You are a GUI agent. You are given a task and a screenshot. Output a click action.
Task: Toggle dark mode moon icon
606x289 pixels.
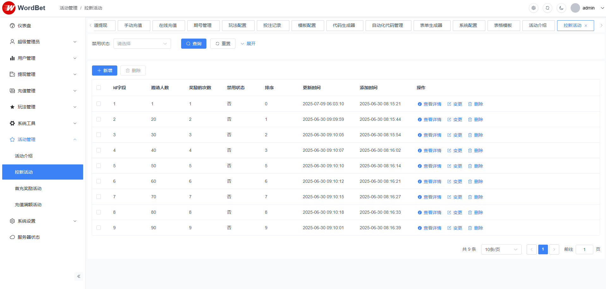click(561, 8)
